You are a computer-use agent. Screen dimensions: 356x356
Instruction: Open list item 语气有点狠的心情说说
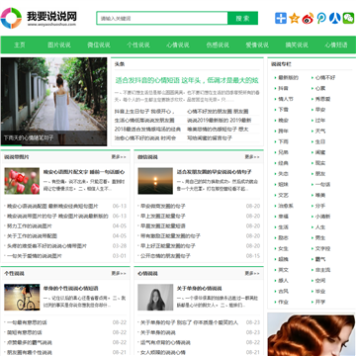tap(165, 342)
